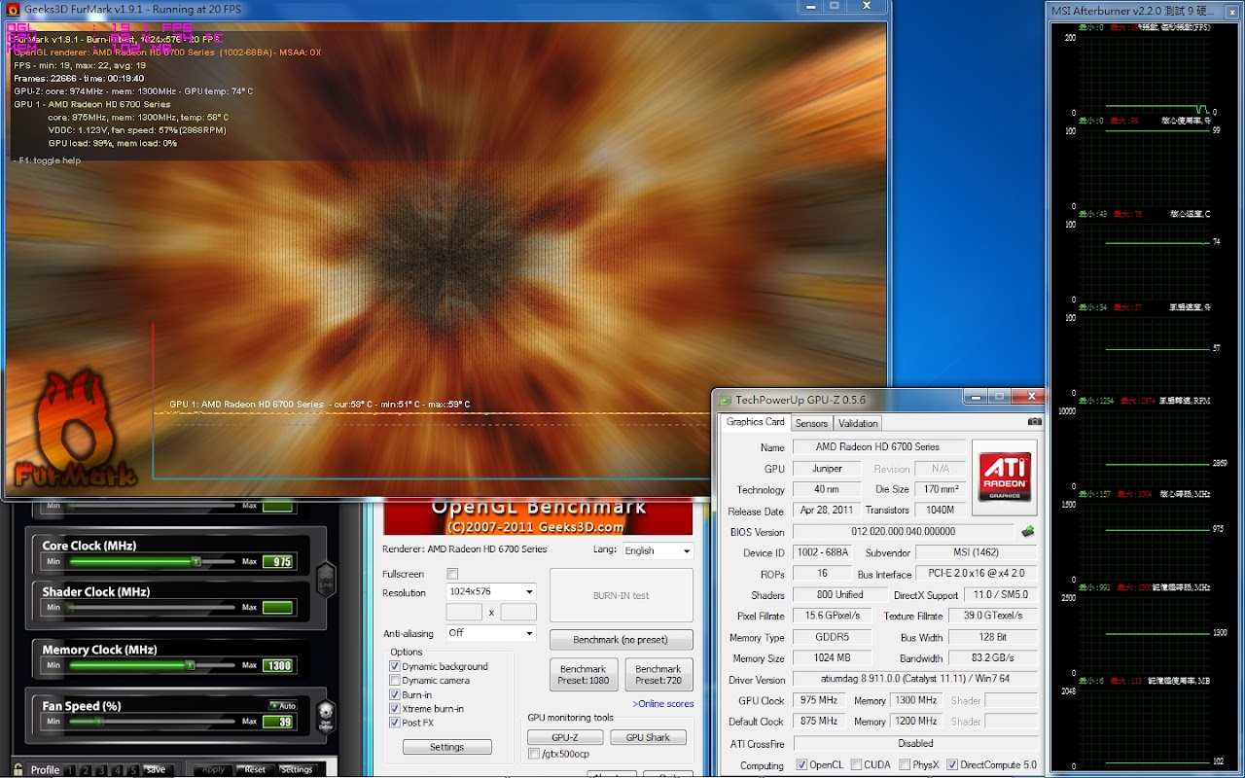Image resolution: width=1245 pixels, height=778 pixels.
Task: Open FurMark Settings button under Options
Action: point(446,747)
